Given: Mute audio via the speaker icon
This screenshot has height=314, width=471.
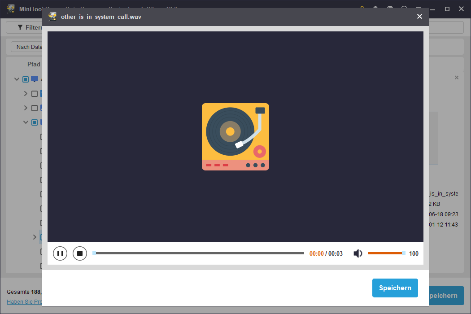Looking at the screenshot, I should (358, 253).
